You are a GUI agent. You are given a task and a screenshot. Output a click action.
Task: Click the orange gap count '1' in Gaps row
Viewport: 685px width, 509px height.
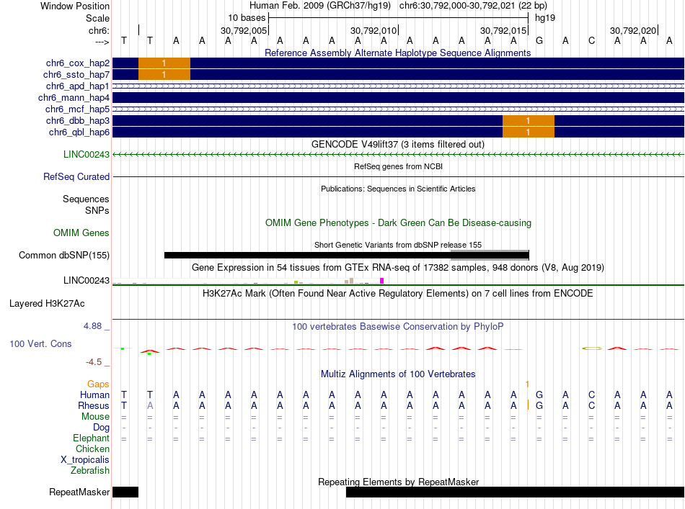tap(527, 384)
